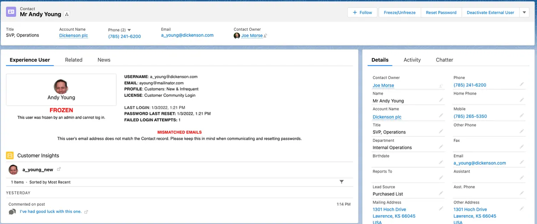Edit the Mobile field pencil icon
Viewport: 537px width, 224px height.
click(522, 116)
